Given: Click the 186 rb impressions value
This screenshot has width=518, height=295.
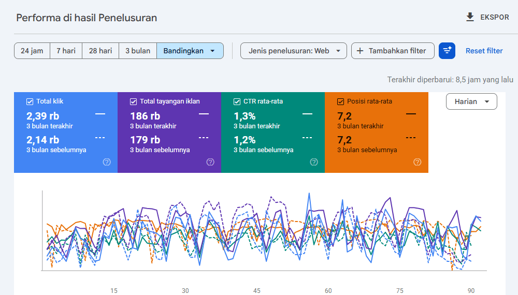Looking at the screenshot, I should click(x=145, y=116).
